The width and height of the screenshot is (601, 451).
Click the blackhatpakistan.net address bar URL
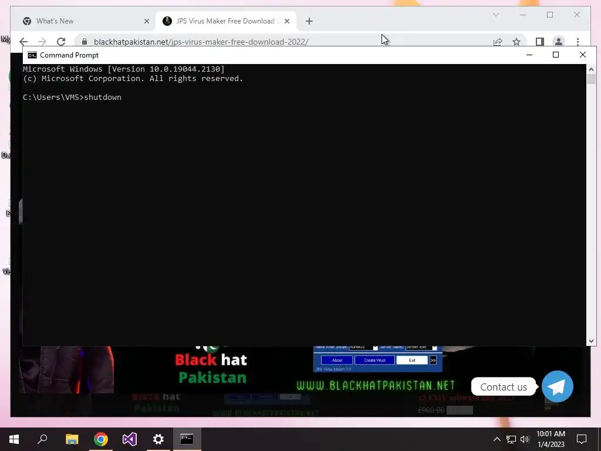pyautogui.click(x=201, y=42)
